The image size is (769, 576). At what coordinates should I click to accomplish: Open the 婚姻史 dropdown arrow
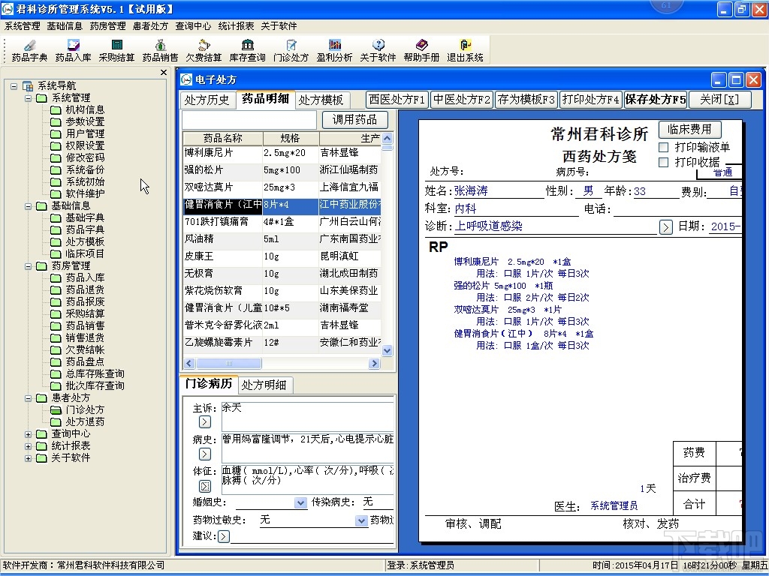tap(300, 502)
